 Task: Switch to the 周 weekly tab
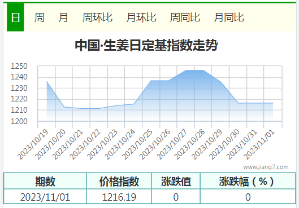(x=39, y=17)
